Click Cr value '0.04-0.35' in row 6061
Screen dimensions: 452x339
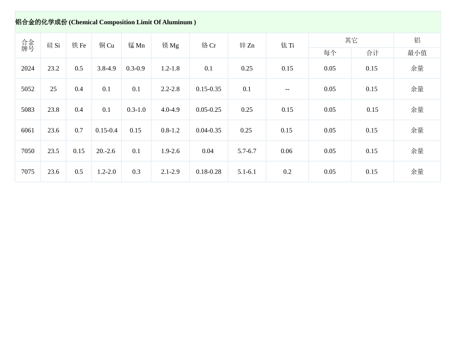click(209, 130)
